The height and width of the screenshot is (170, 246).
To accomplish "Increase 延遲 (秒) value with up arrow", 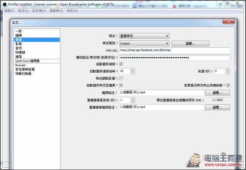I will [x=227, y=70].
